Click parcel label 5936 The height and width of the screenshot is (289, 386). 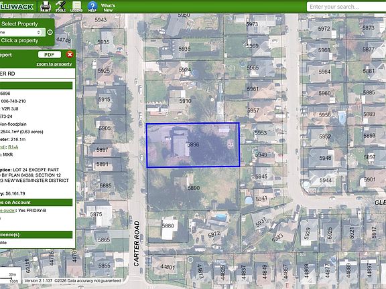click(184, 49)
